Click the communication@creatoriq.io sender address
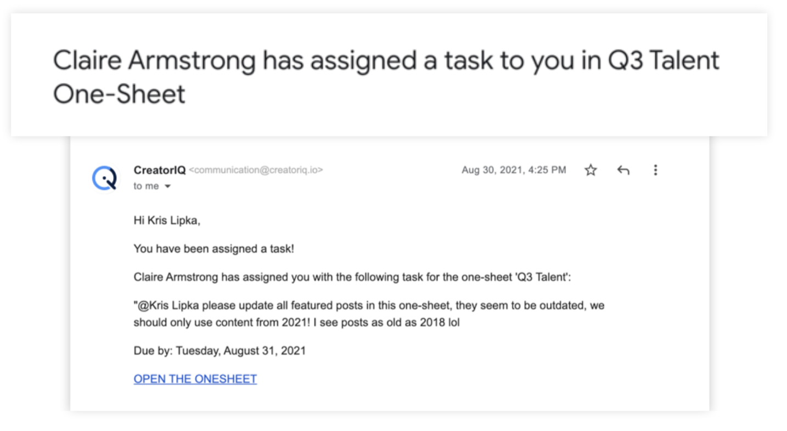 (256, 170)
